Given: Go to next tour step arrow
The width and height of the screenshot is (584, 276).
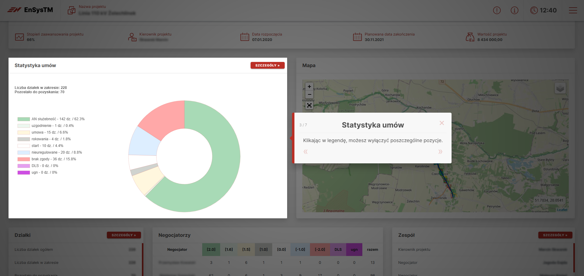Looking at the screenshot, I should 440,152.
